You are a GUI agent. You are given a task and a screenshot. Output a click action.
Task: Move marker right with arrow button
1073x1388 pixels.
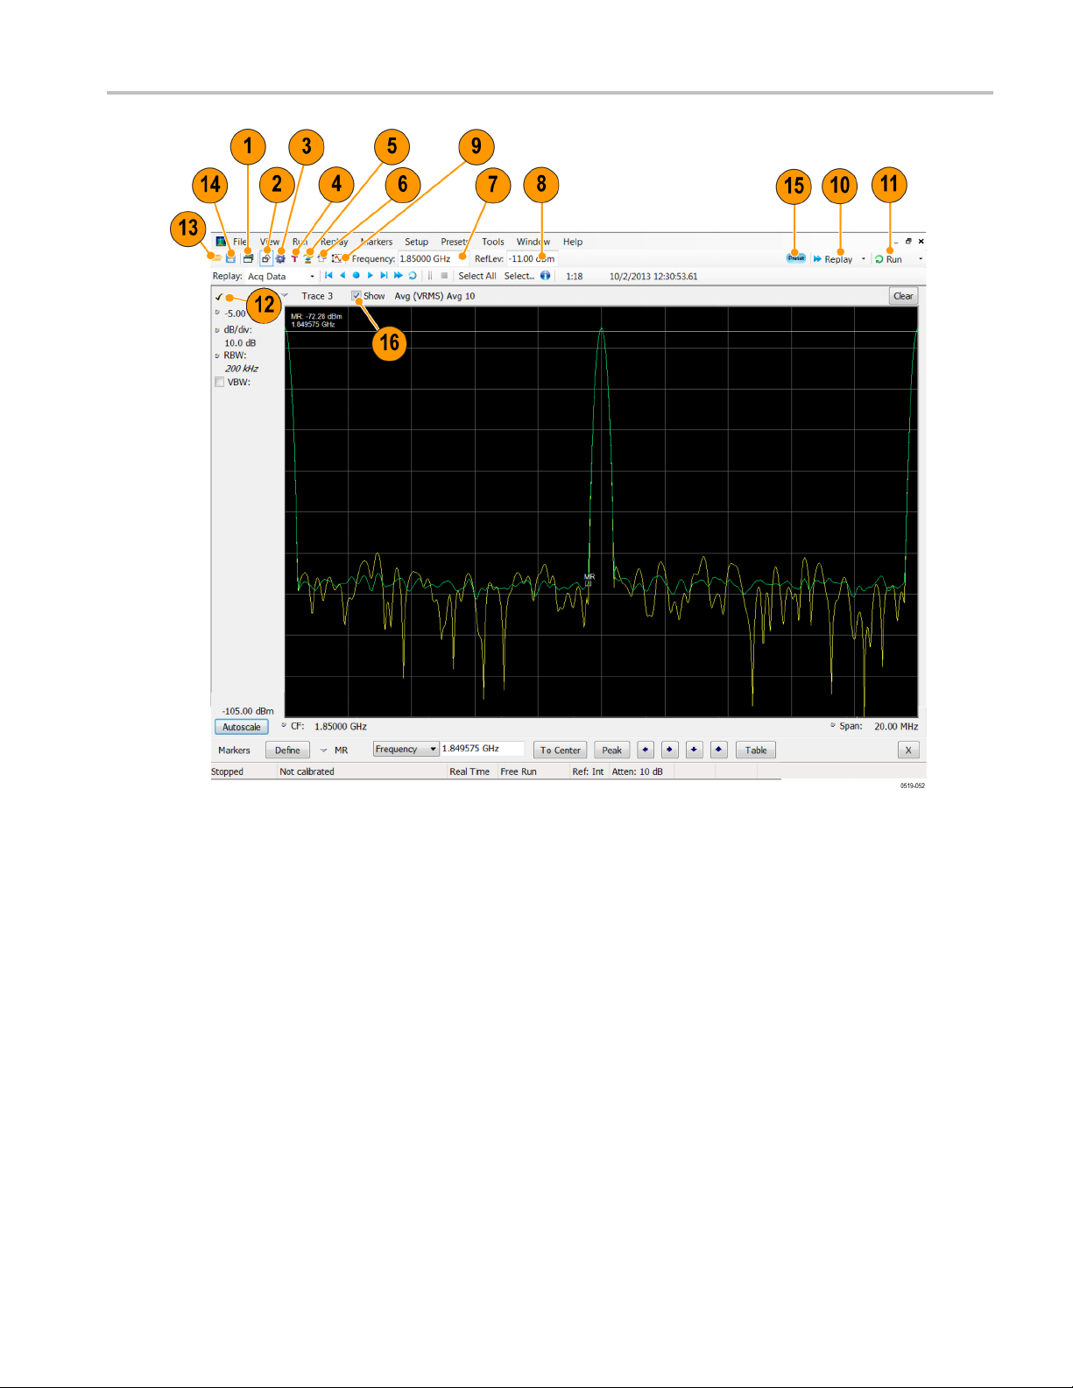[670, 750]
